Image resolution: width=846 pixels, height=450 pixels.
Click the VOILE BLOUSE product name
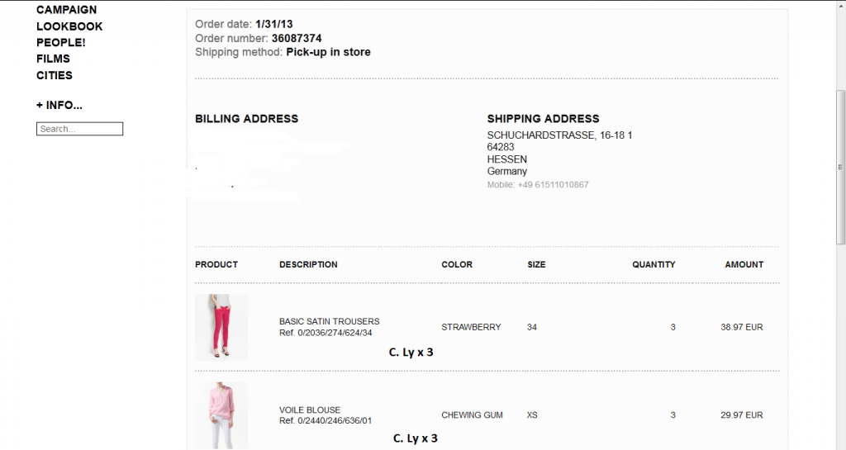310,410
